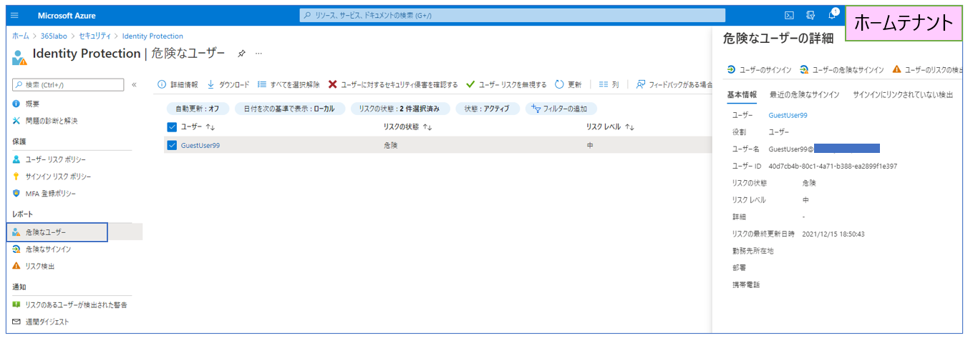The width and height of the screenshot is (968, 338).
Task: Switch to サインインにリンクされていない検出 tab
Action: 903,94
